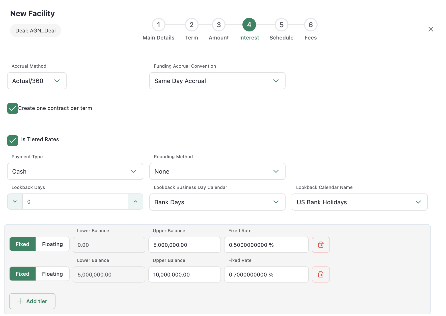Image resolution: width=446 pixels, height=316 pixels.
Task: Click the Accrual Method label
Action: point(29,66)
